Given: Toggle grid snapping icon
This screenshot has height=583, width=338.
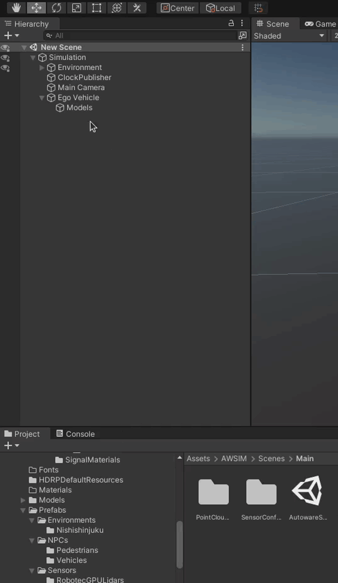Looking at the screenshot, I should click(258, 8).
